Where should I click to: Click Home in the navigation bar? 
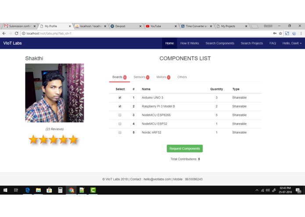169,43
